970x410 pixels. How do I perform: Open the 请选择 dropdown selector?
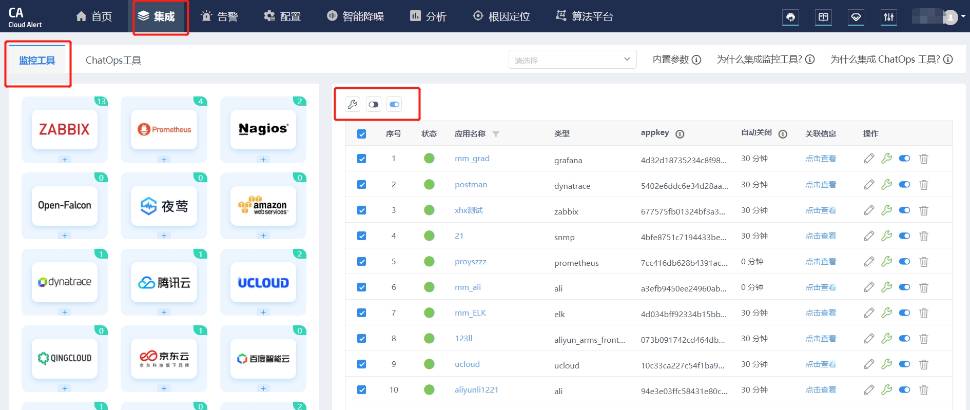[572, 60]
